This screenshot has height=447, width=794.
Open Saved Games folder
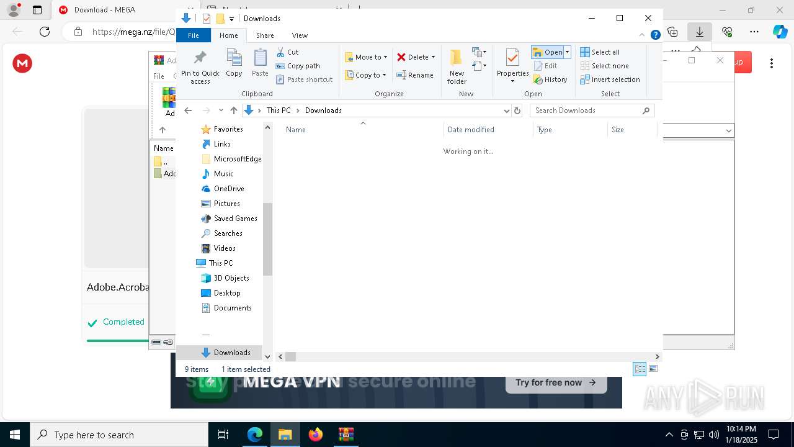229,219
